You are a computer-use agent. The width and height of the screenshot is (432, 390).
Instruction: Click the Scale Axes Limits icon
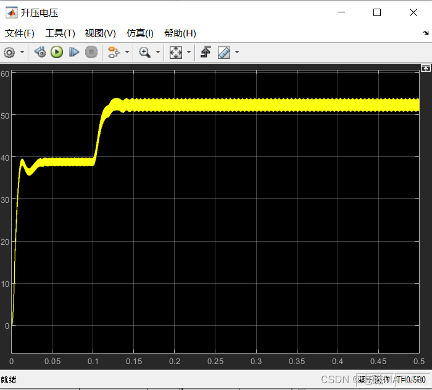click(x=176, y=53)
